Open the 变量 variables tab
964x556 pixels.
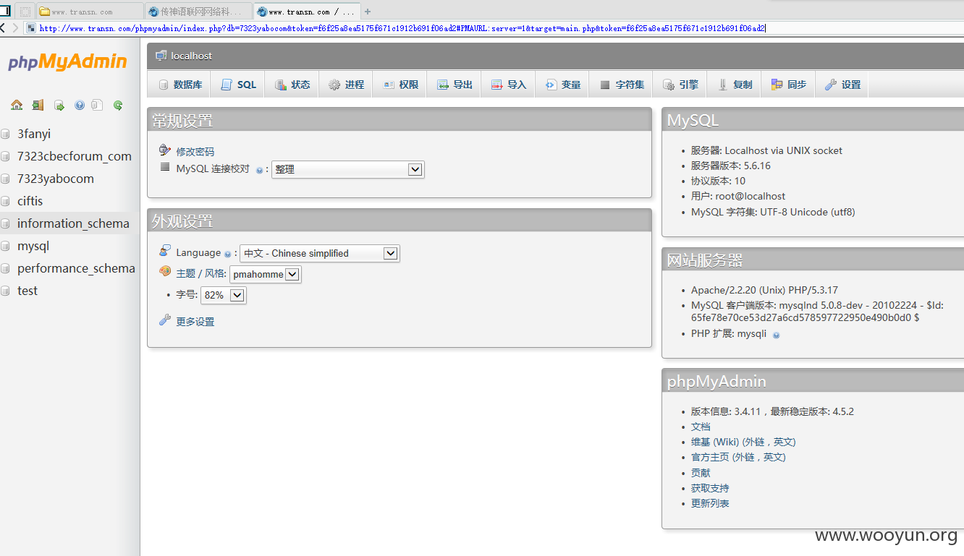coord(562,85)
